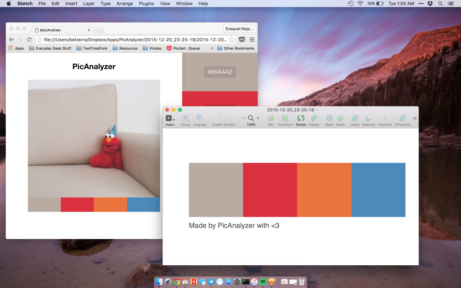Apply a Mask using the toolbar icon

click(329, 119)
